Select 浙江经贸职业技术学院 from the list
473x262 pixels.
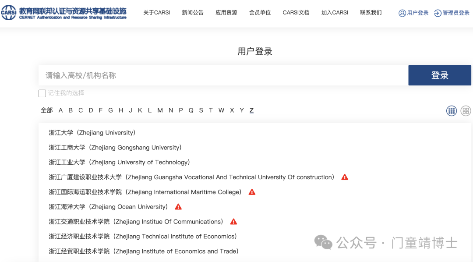click(x=144, y=251)
